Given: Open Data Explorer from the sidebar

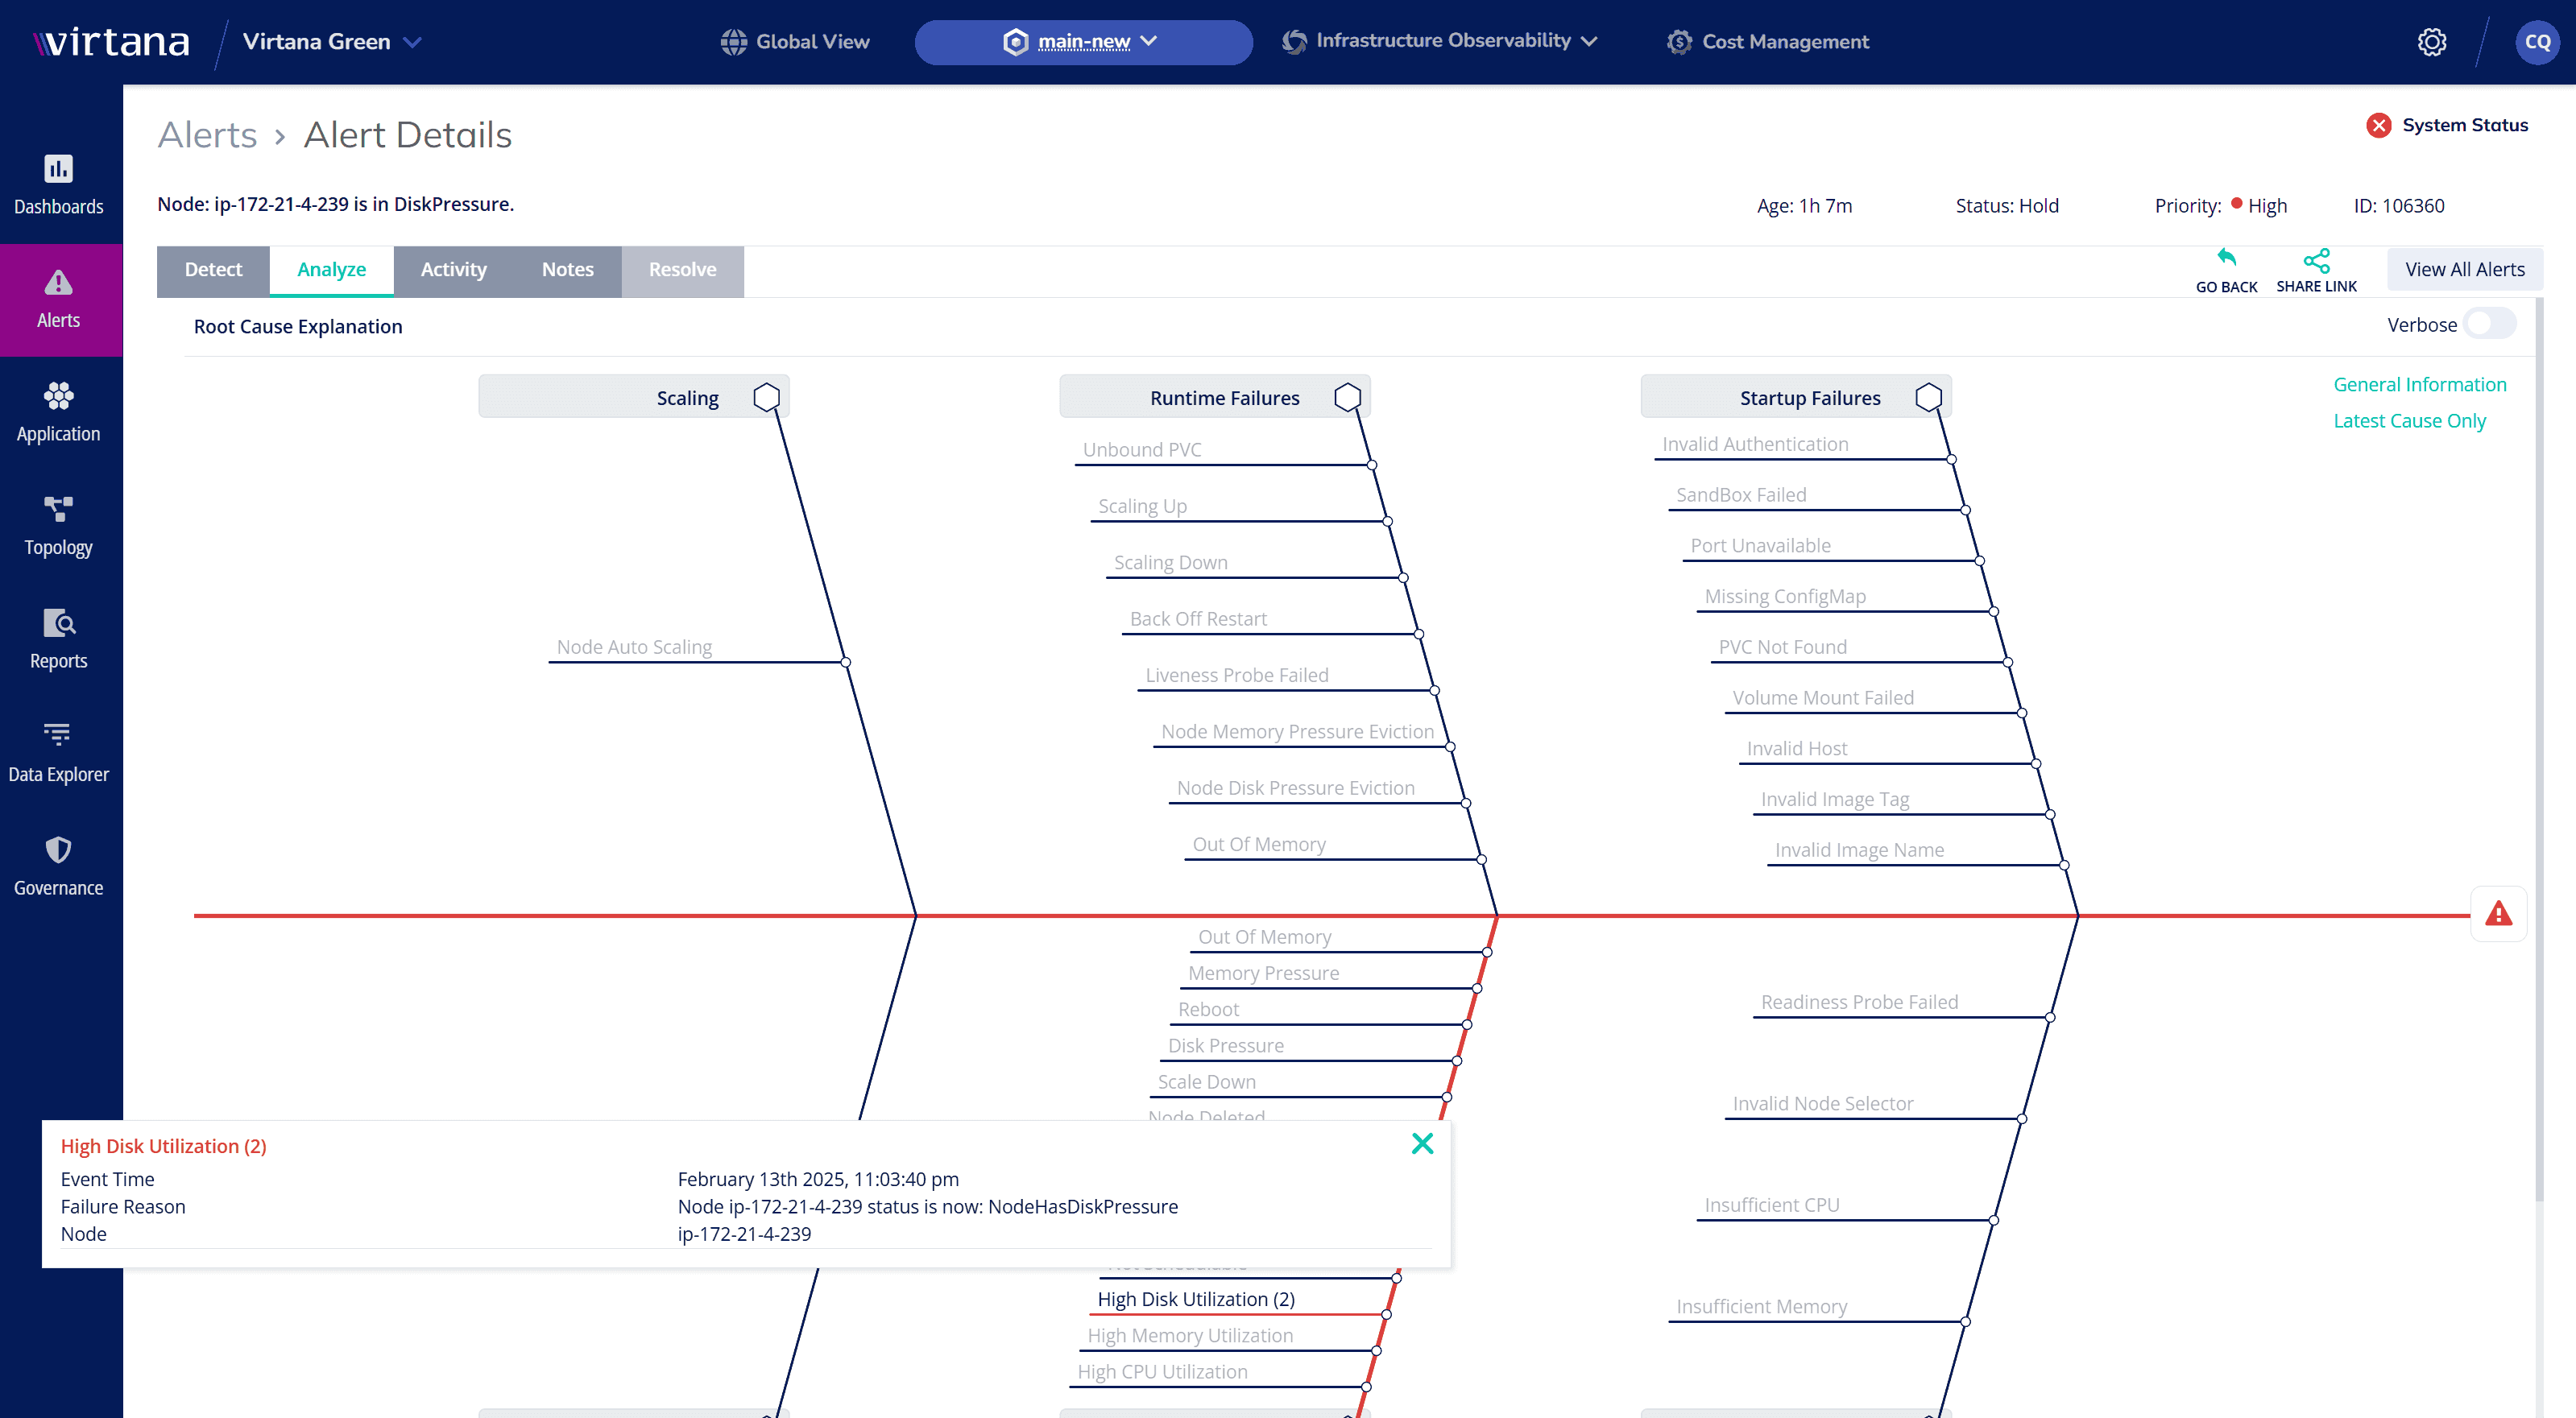Looking at the screenshot, I should click(x=58, y=754).
